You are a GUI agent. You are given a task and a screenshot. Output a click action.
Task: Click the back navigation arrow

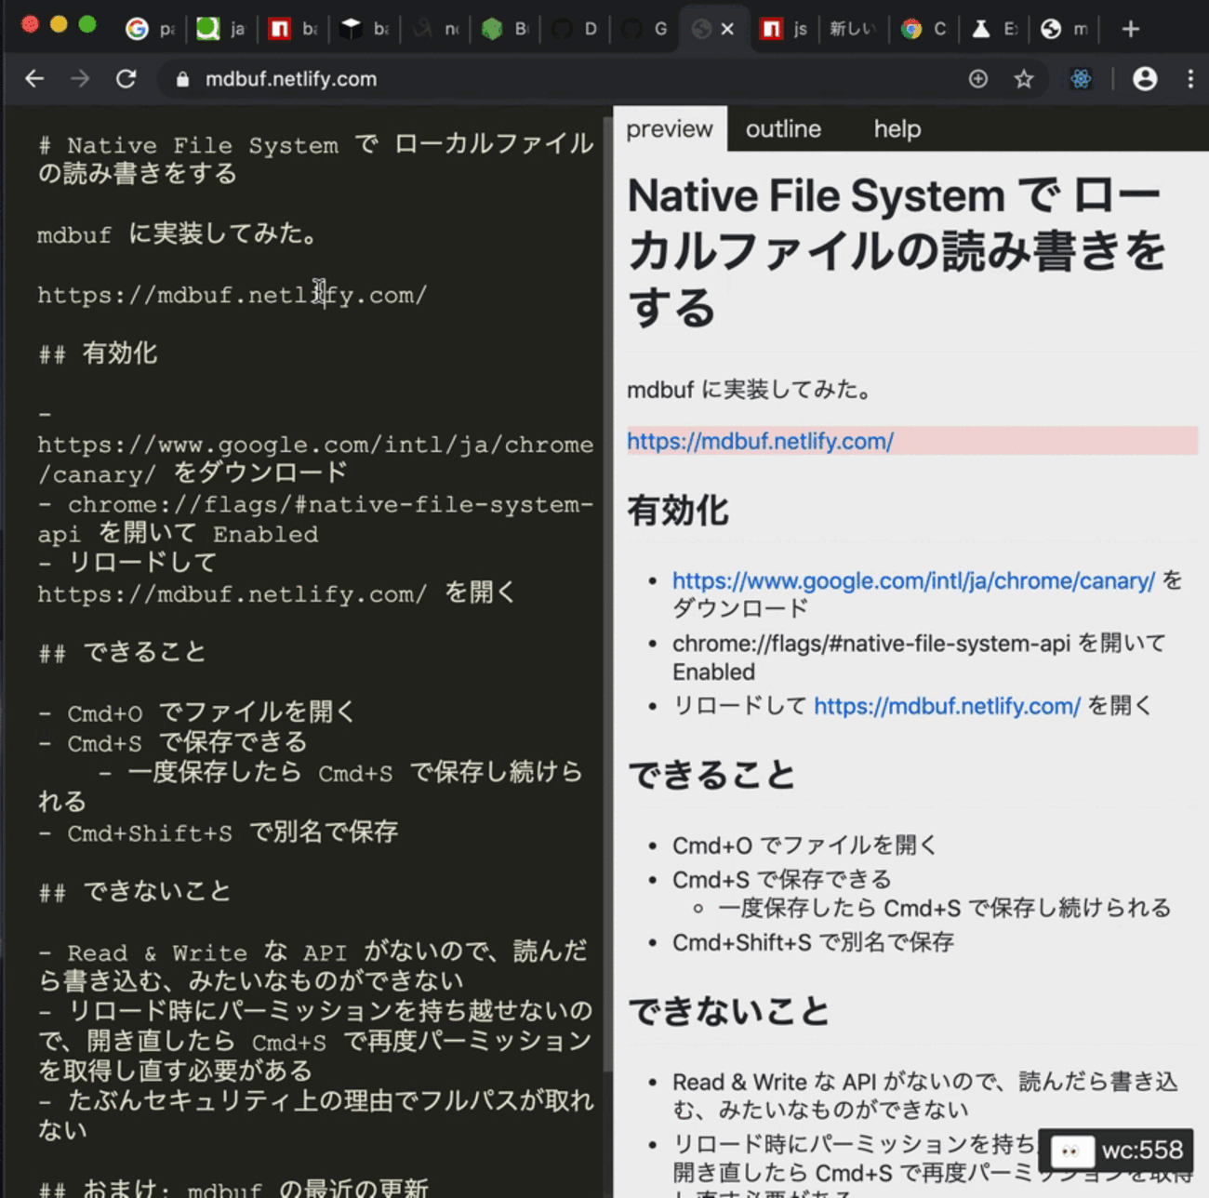click(34, 79)
